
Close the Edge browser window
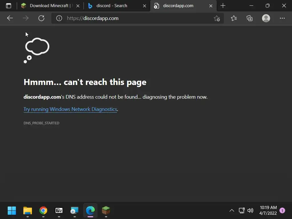pos(284,6)
